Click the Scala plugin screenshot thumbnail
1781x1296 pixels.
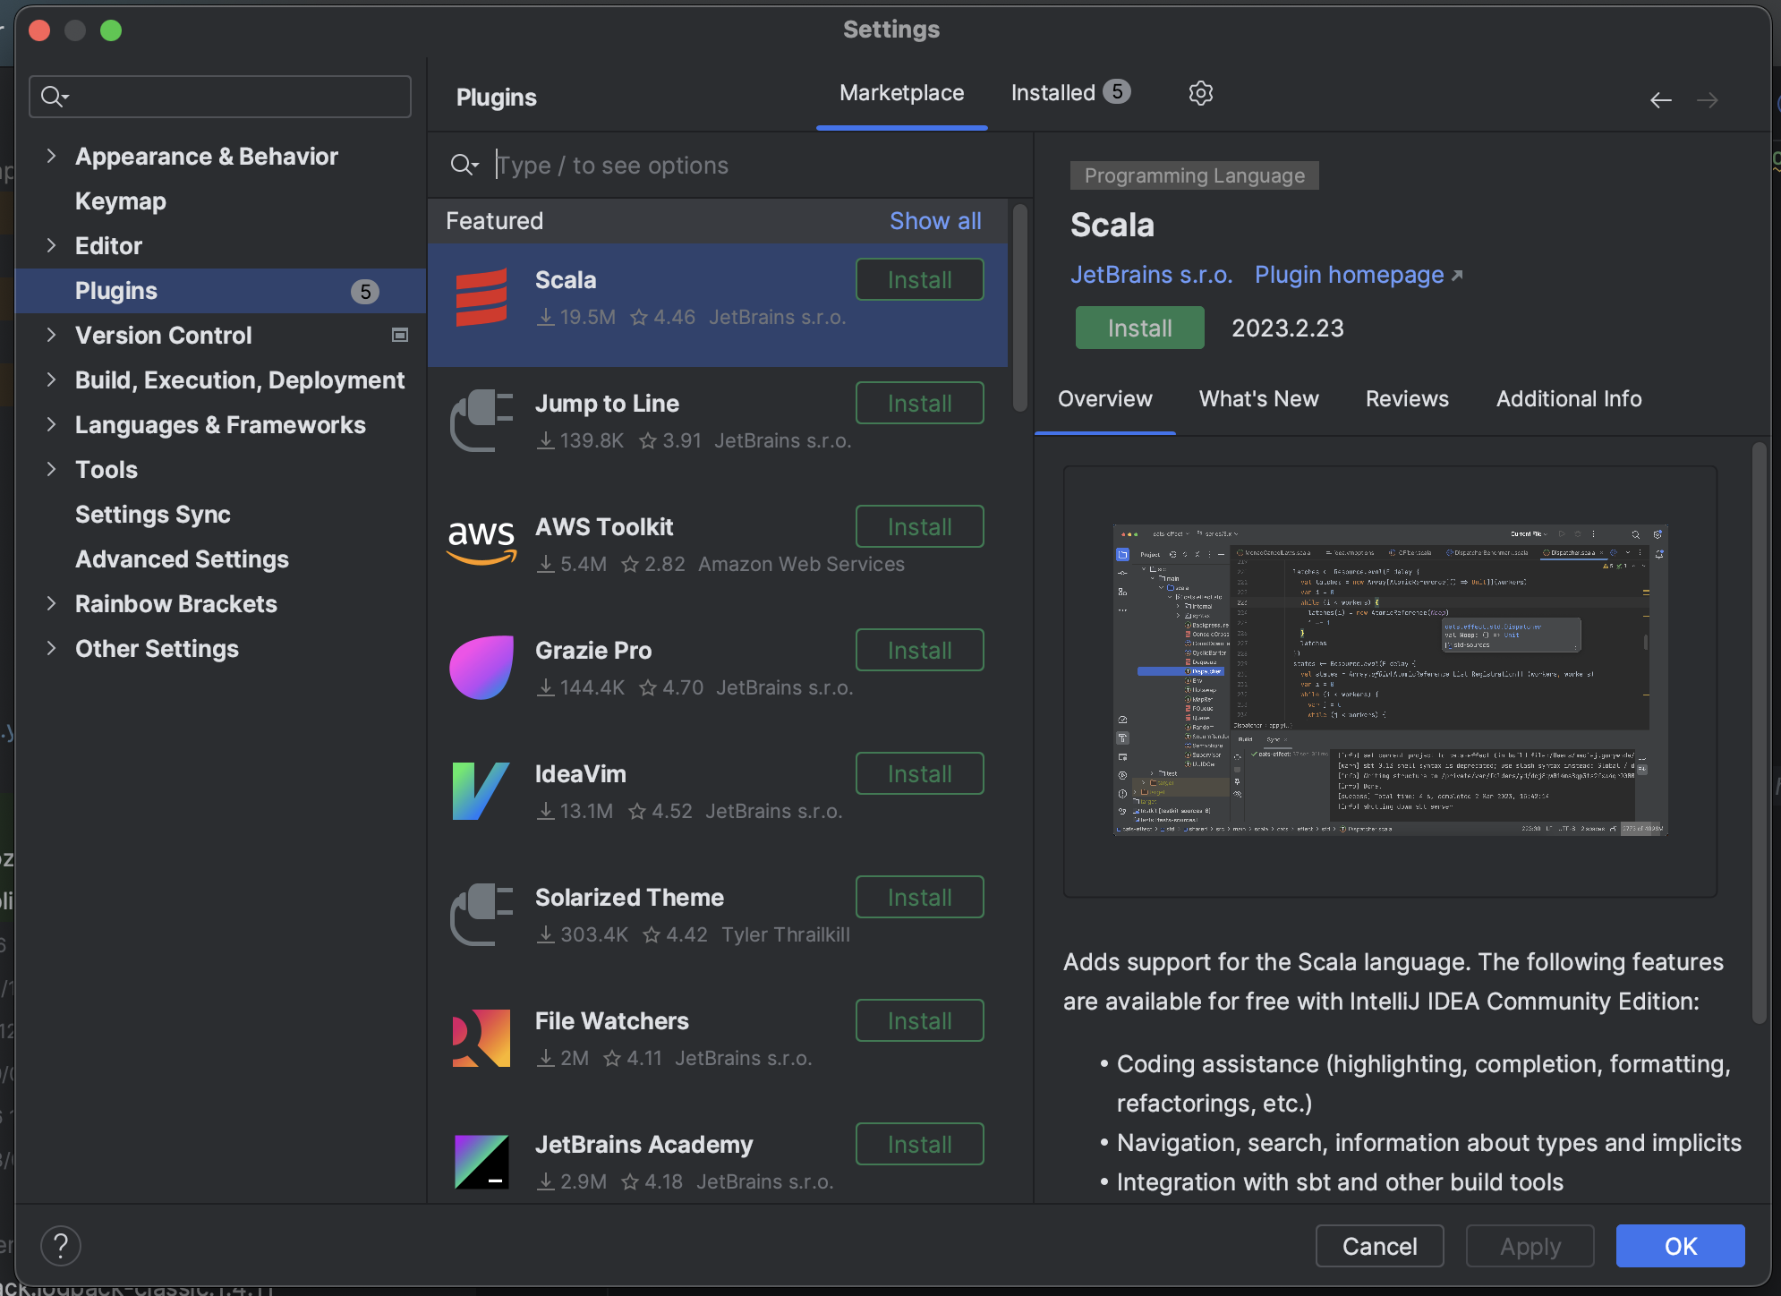click(1390, 680)
